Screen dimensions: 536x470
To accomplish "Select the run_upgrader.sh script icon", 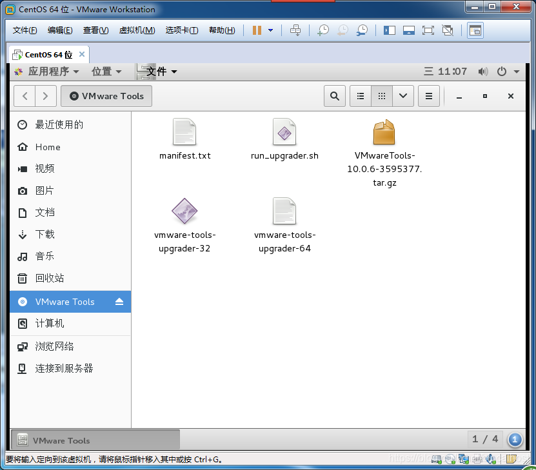I will tap(284, 132).
